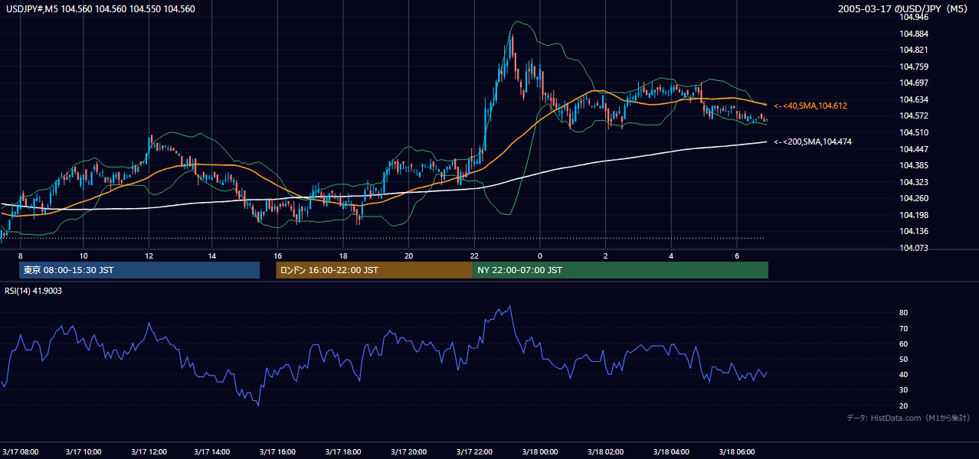Click RSI scale value 20
979x459 pixels.
tap(903, 405)
